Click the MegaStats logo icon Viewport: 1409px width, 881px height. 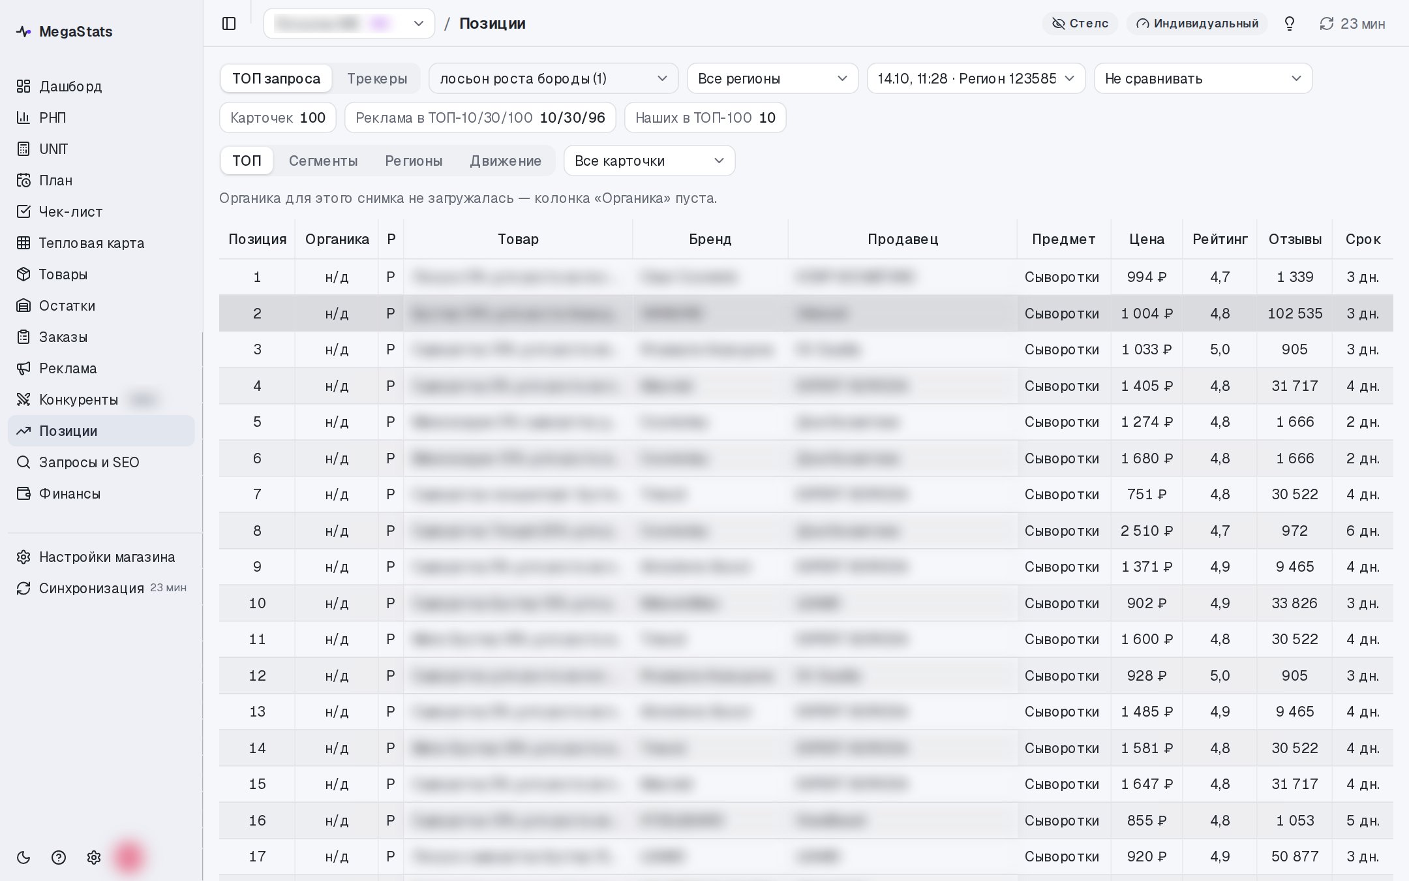click(x=23, y=31)
